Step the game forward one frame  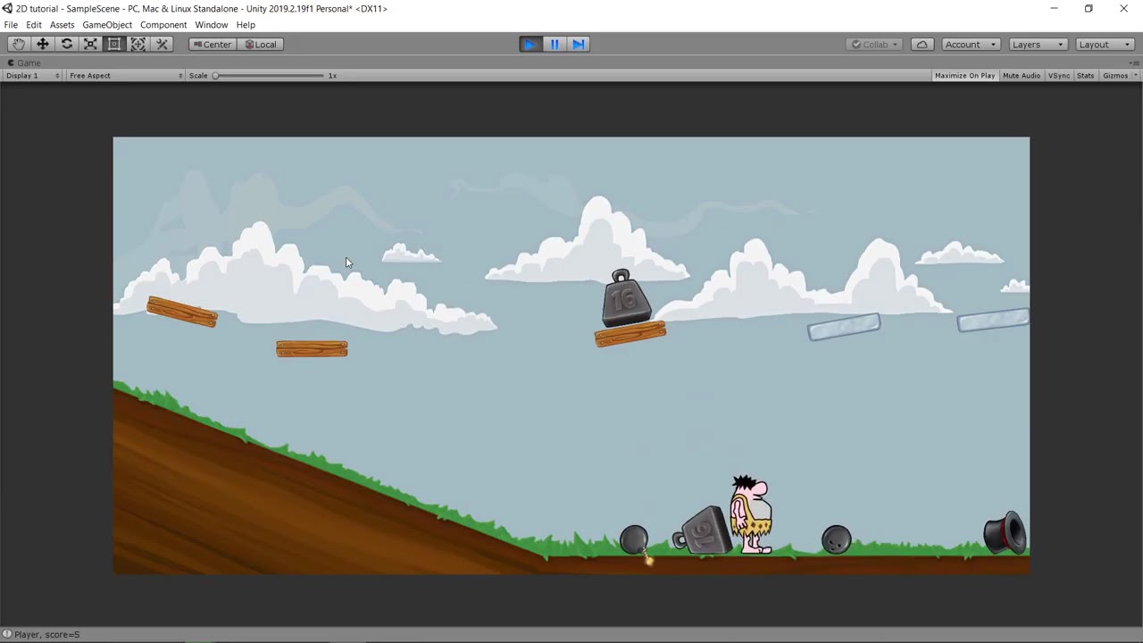click(579, 44)
